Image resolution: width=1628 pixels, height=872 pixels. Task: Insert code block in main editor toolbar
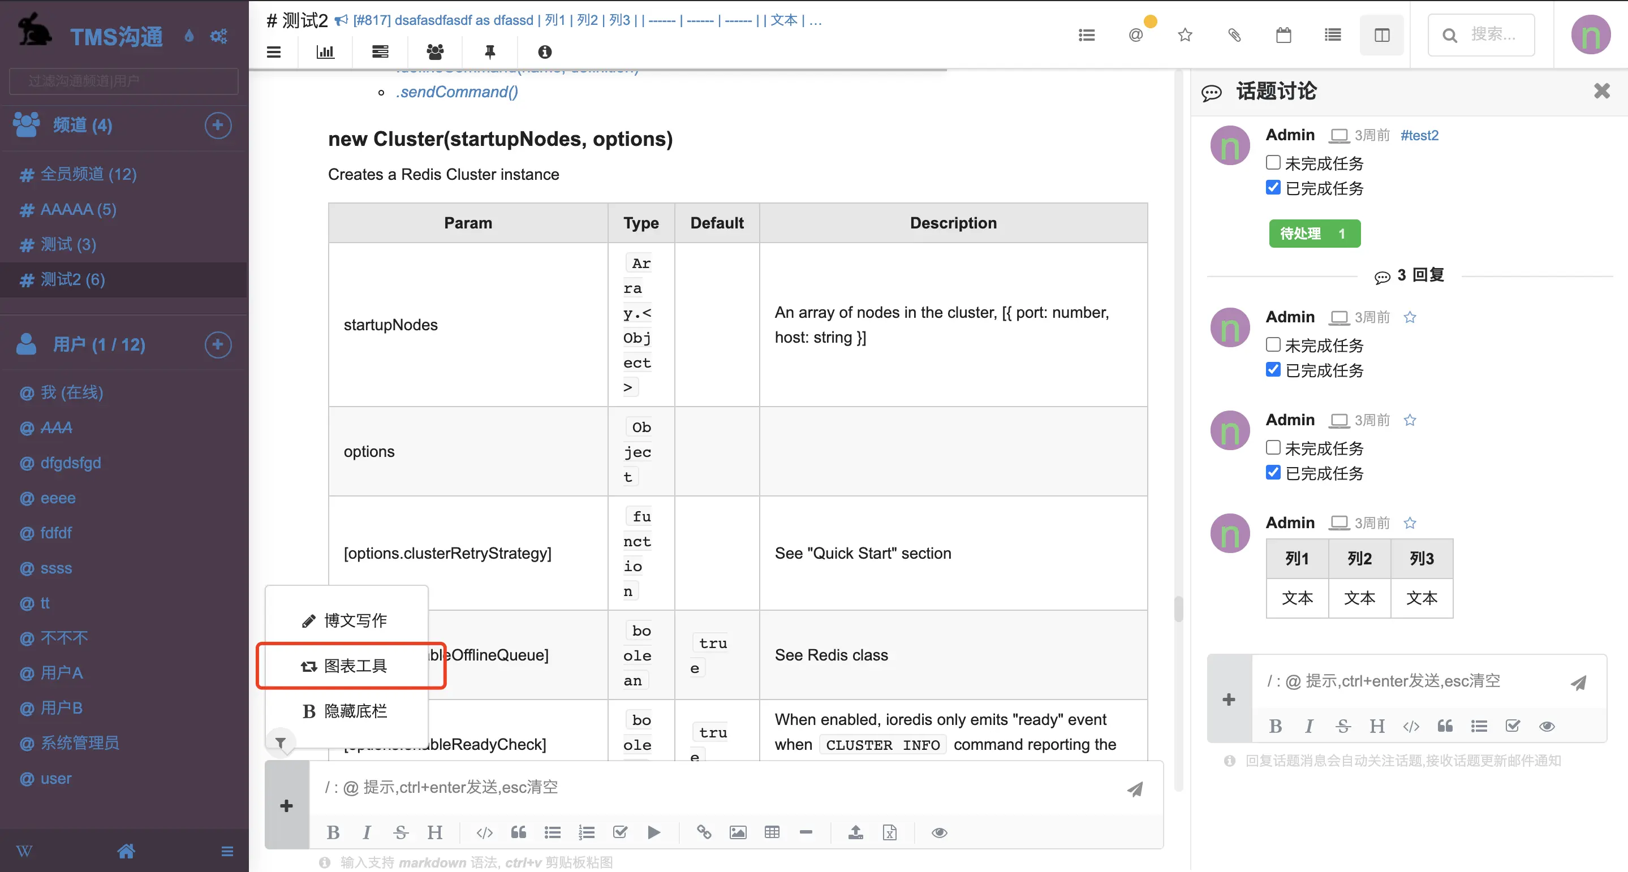pyautogui.click(x=485, y=833)
